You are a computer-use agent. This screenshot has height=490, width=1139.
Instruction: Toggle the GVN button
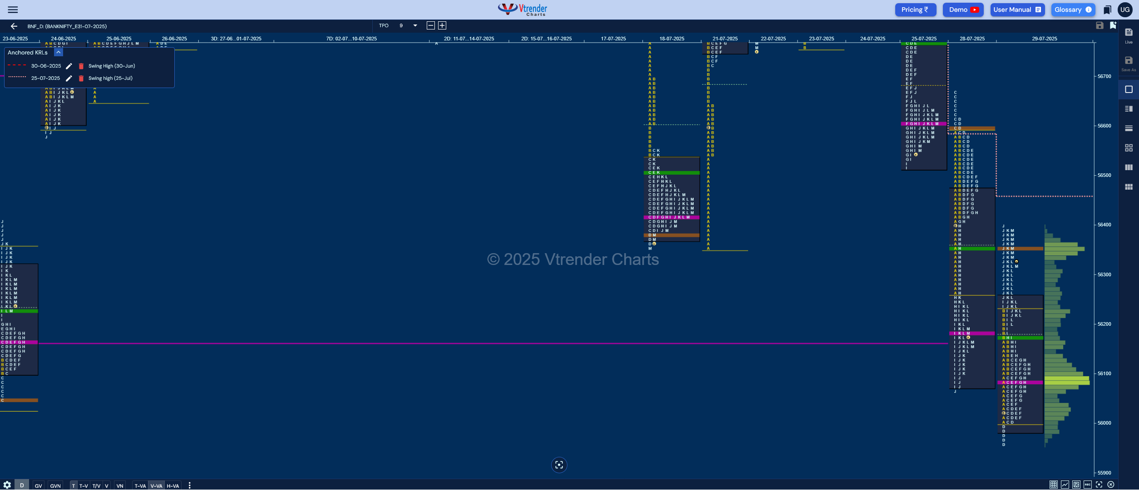[x=55, y=486]
